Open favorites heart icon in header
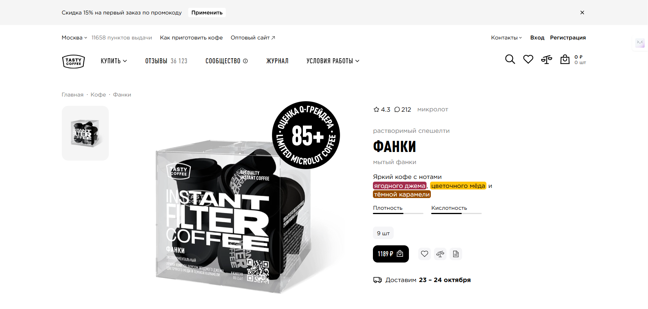This screenshot has width=648, height=309. coord(528,59)
